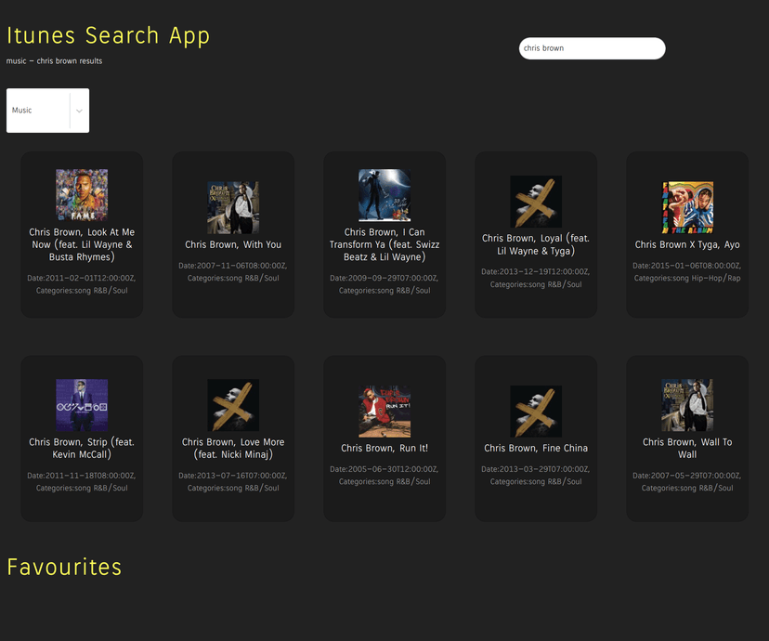Viewport: 769px width, 641px height.
Task: Select title 'Chris Brown, Strip (feat. Kevin McCall)'
Action: [82, 449]
